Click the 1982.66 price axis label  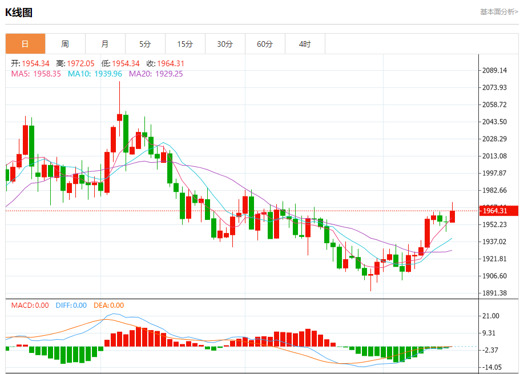494,191
